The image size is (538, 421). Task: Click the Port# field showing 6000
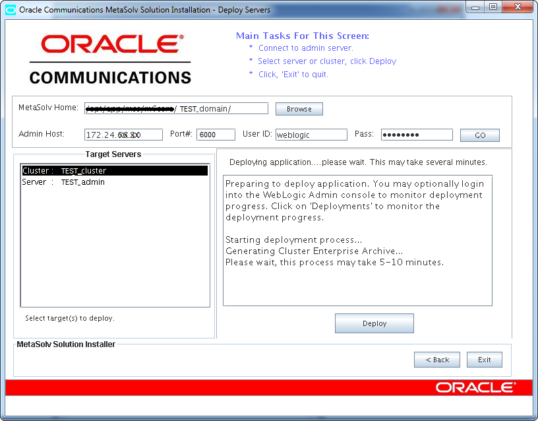[214, 134]
